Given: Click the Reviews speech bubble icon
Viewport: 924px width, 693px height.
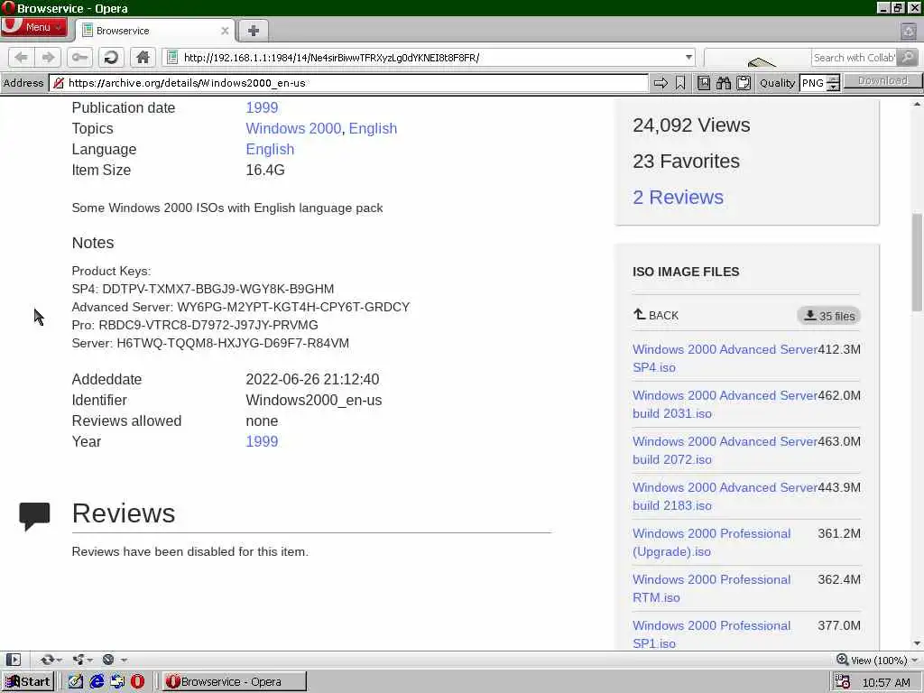Looking at the screenshot, I should point(34,516).
